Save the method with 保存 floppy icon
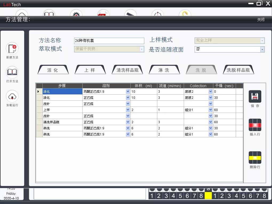The image size is (272, 204). point(255,97)
